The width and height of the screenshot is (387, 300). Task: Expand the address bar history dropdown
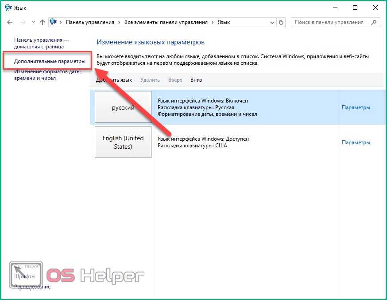[272, 23]
